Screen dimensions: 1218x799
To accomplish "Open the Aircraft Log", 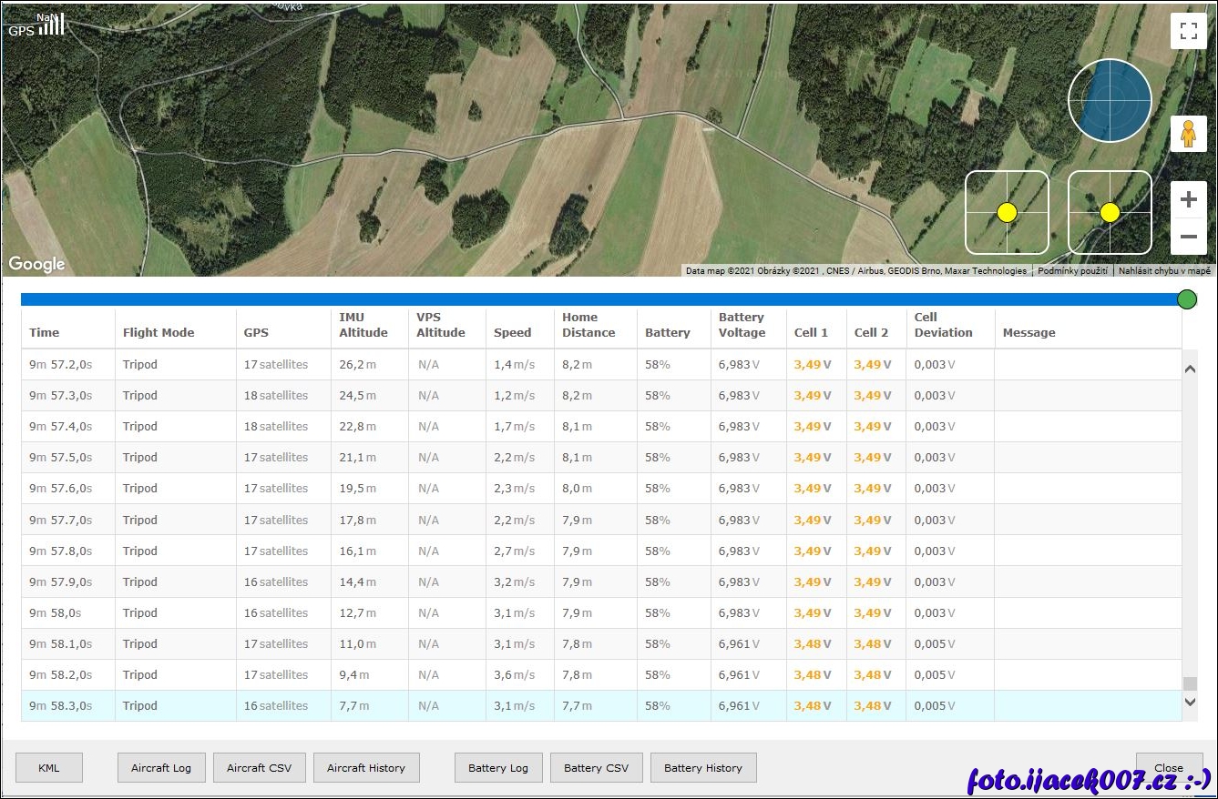I will click(x=161, y=768).
